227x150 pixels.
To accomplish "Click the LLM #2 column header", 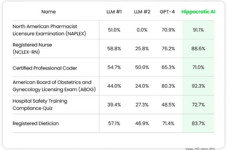I will (142, 12).
